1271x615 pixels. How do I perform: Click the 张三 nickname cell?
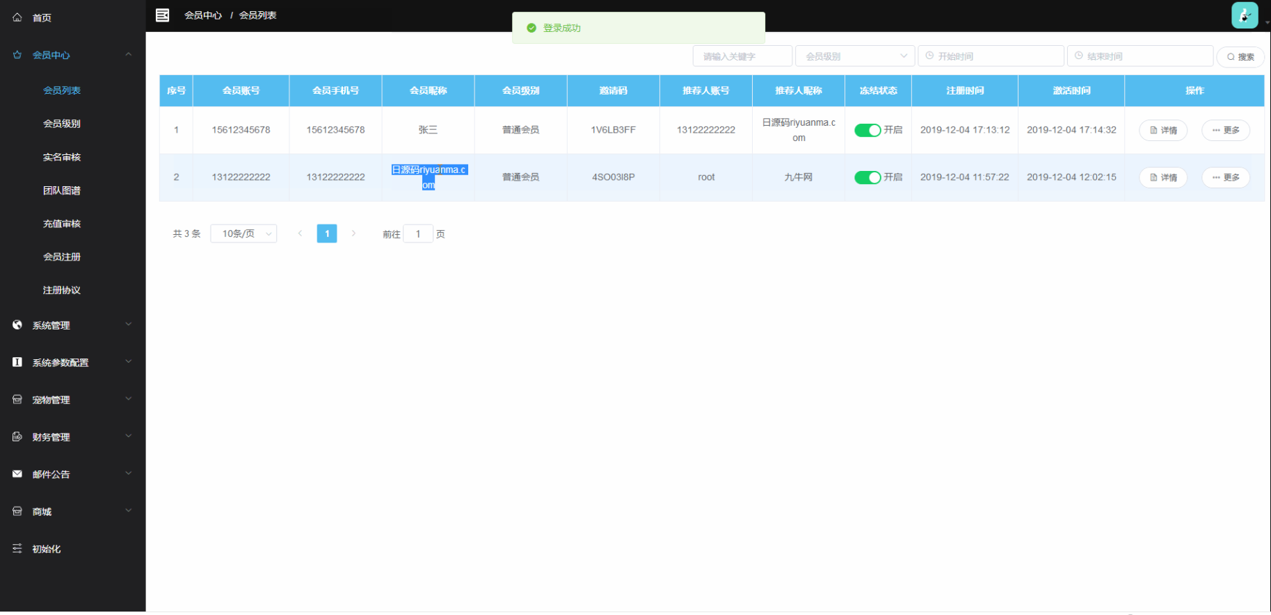428,130
